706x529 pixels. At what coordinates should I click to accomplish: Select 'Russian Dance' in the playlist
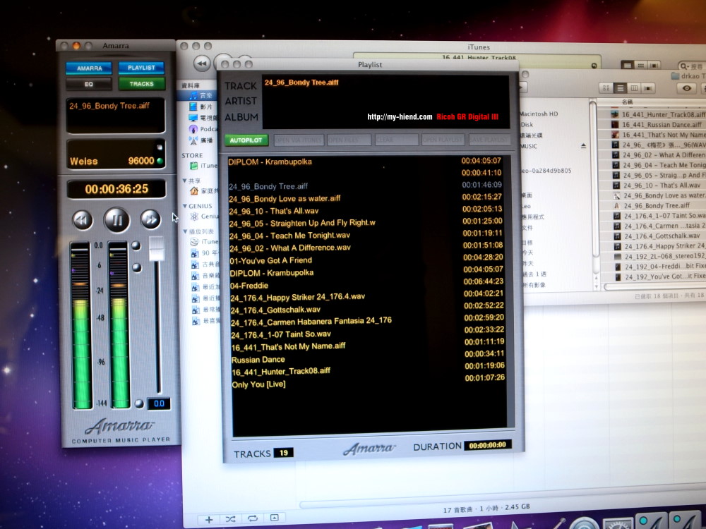tap(368, 360)
